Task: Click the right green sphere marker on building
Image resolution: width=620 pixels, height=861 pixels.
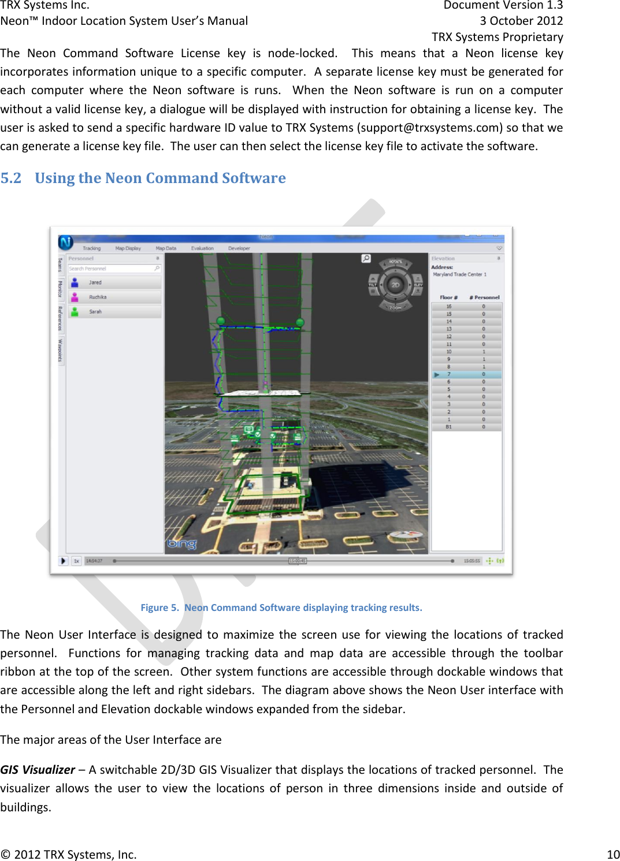Action: tap(299, 322)
